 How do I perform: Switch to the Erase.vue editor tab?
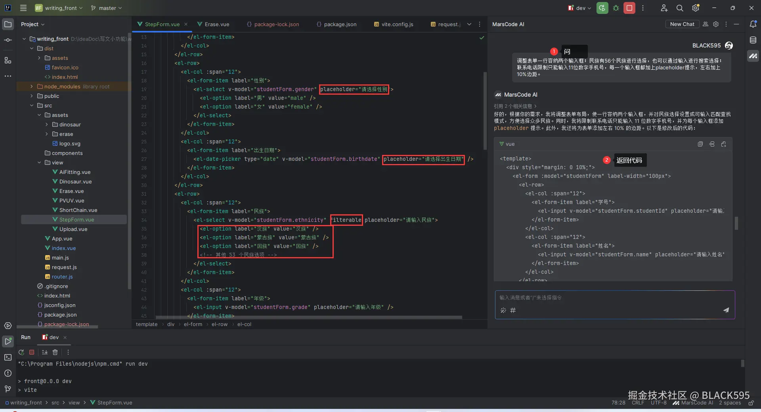tap(213, 24)
